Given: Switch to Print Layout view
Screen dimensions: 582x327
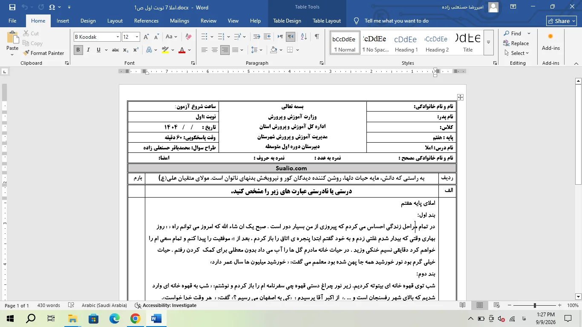Looking at the screenshot, I should click(480, 305).
